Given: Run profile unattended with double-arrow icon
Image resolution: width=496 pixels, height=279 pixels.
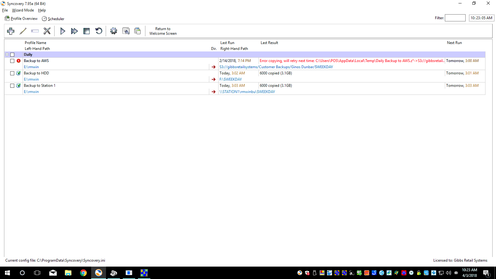Looking at the screenshot, I should click(x=74, y=31).
